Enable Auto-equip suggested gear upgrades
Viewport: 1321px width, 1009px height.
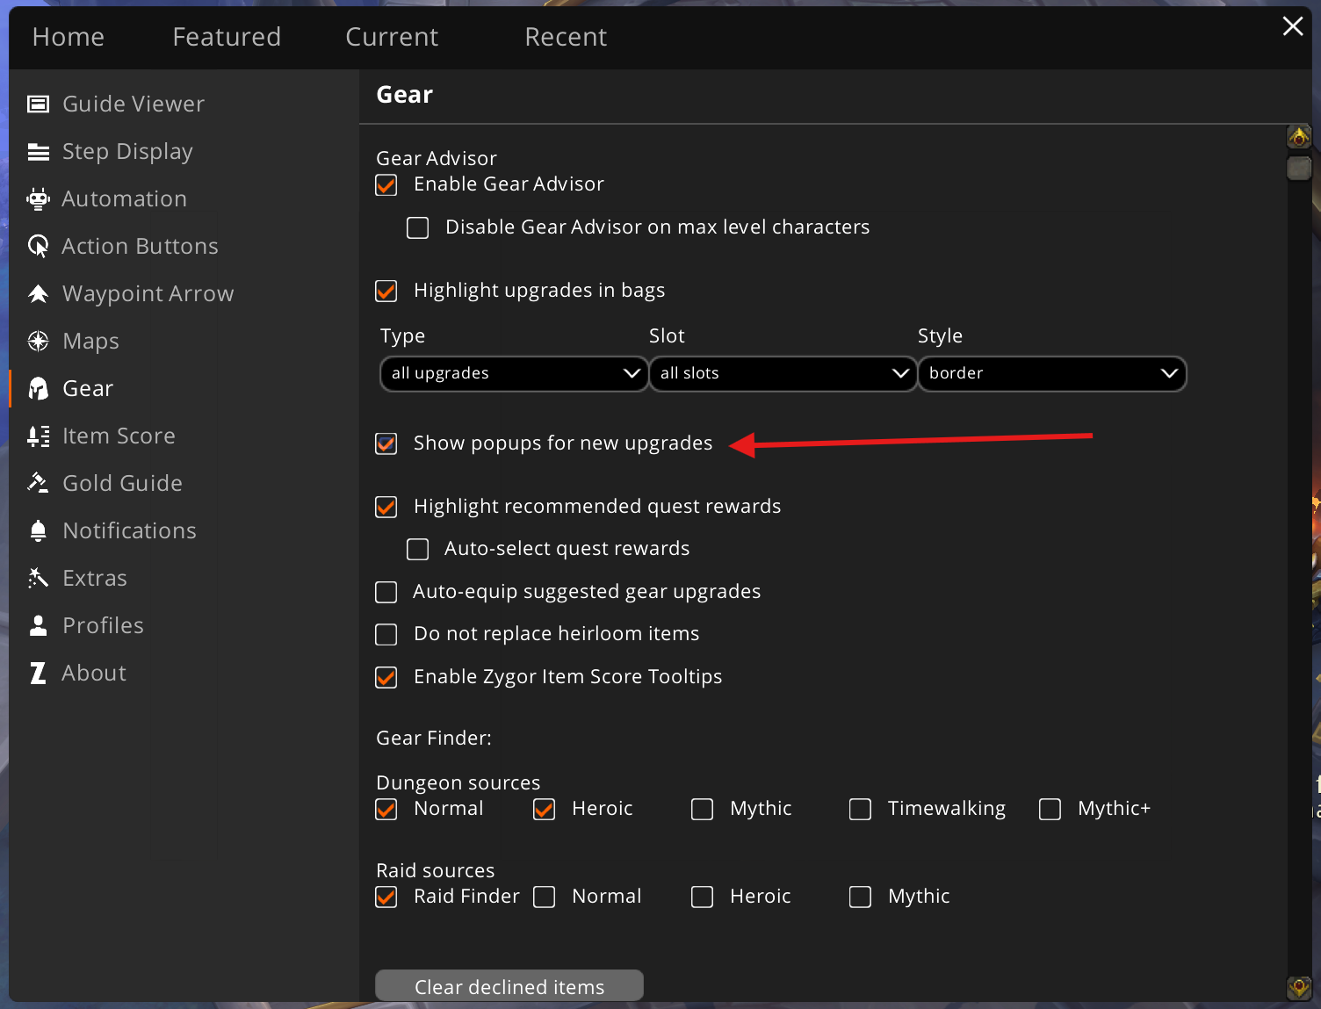tap(386, 593)
